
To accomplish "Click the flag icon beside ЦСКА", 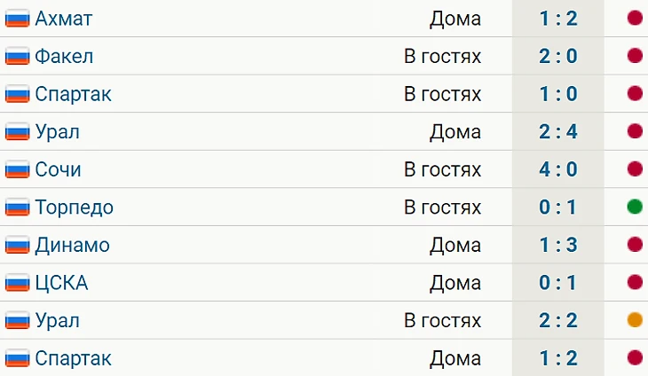I will coord(18,284).
